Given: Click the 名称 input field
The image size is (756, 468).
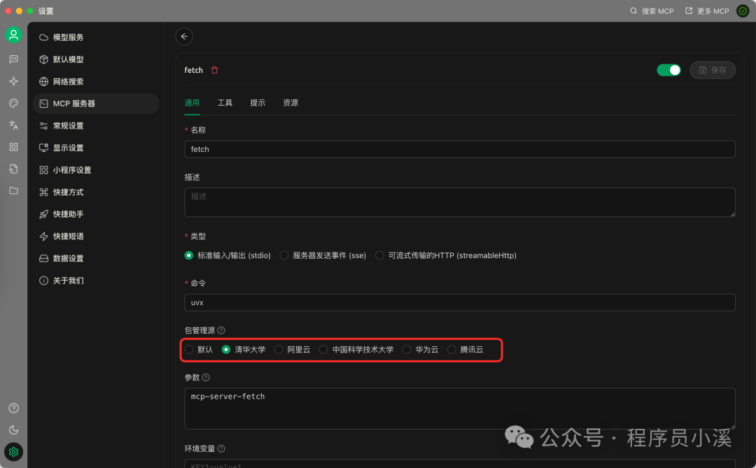Looking at the screenshot, I should (459, 149).
